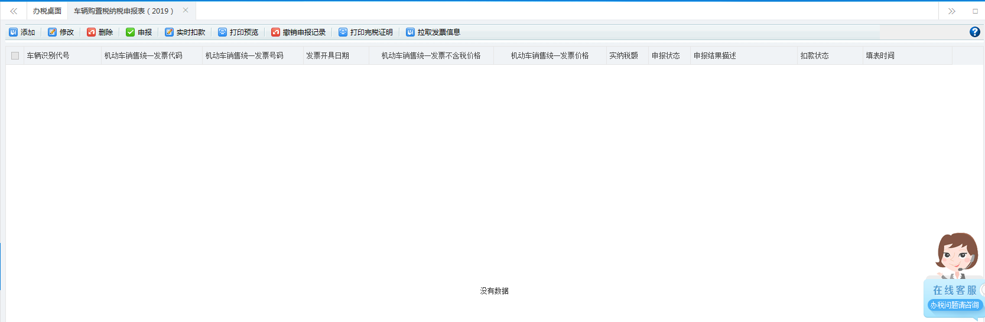The image size is (985, 322).
Task: Click the 实时扣款 real-time payment icon
Action: (170, 32)
